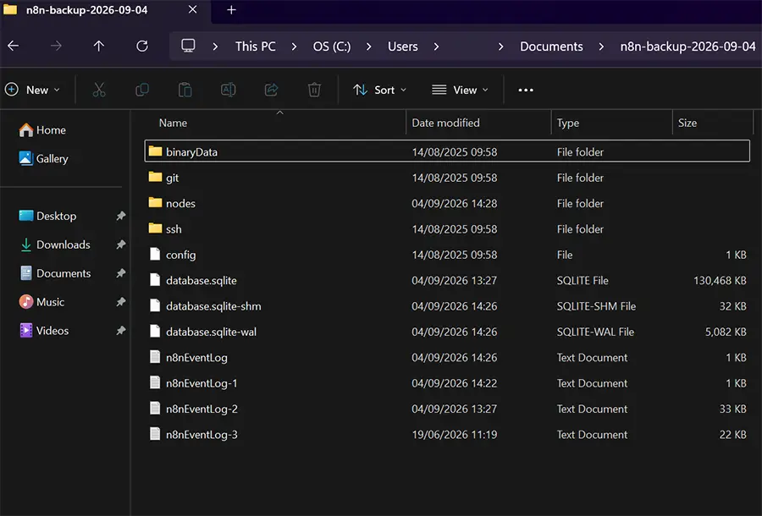Select the n8nEventLog-2 file

click(447, 409)
